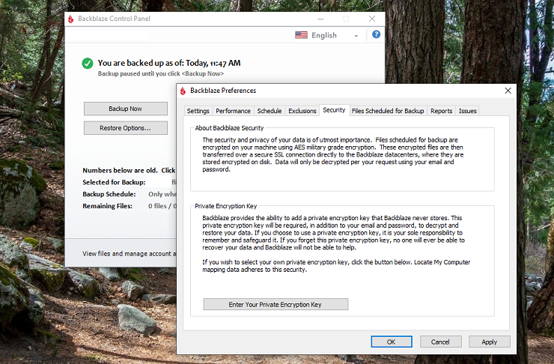The image size is (554, 364).
Task: Select the Exclusions tab
Action: (302, 111)
